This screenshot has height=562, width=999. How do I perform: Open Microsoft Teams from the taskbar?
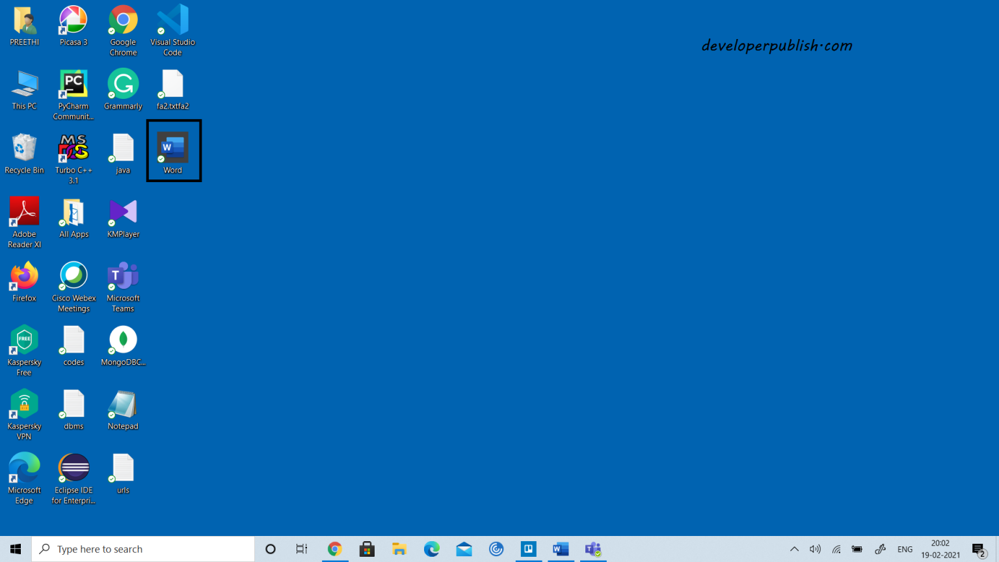coord(593,549)
